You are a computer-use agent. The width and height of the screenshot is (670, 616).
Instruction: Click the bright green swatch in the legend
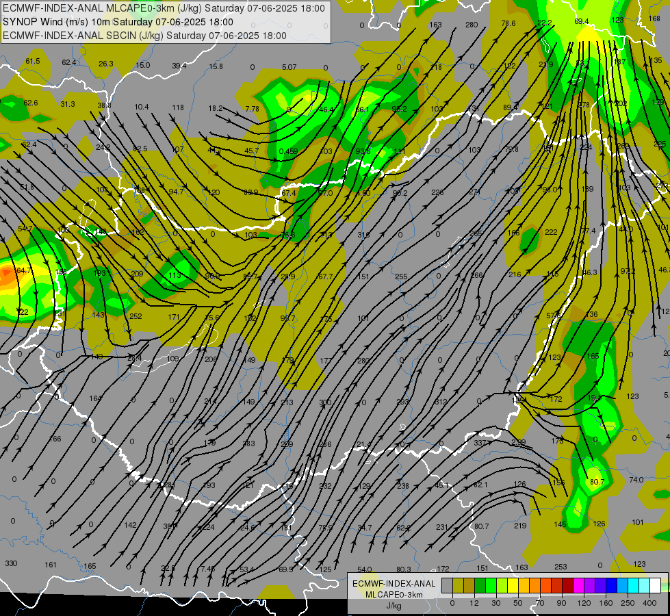click(491, 586)
